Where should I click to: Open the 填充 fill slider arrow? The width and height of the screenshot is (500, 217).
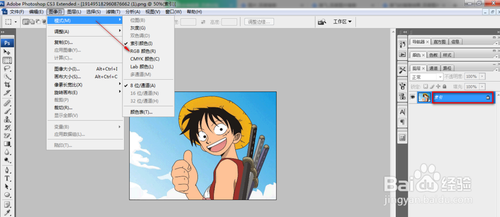[x=482, y=86]
